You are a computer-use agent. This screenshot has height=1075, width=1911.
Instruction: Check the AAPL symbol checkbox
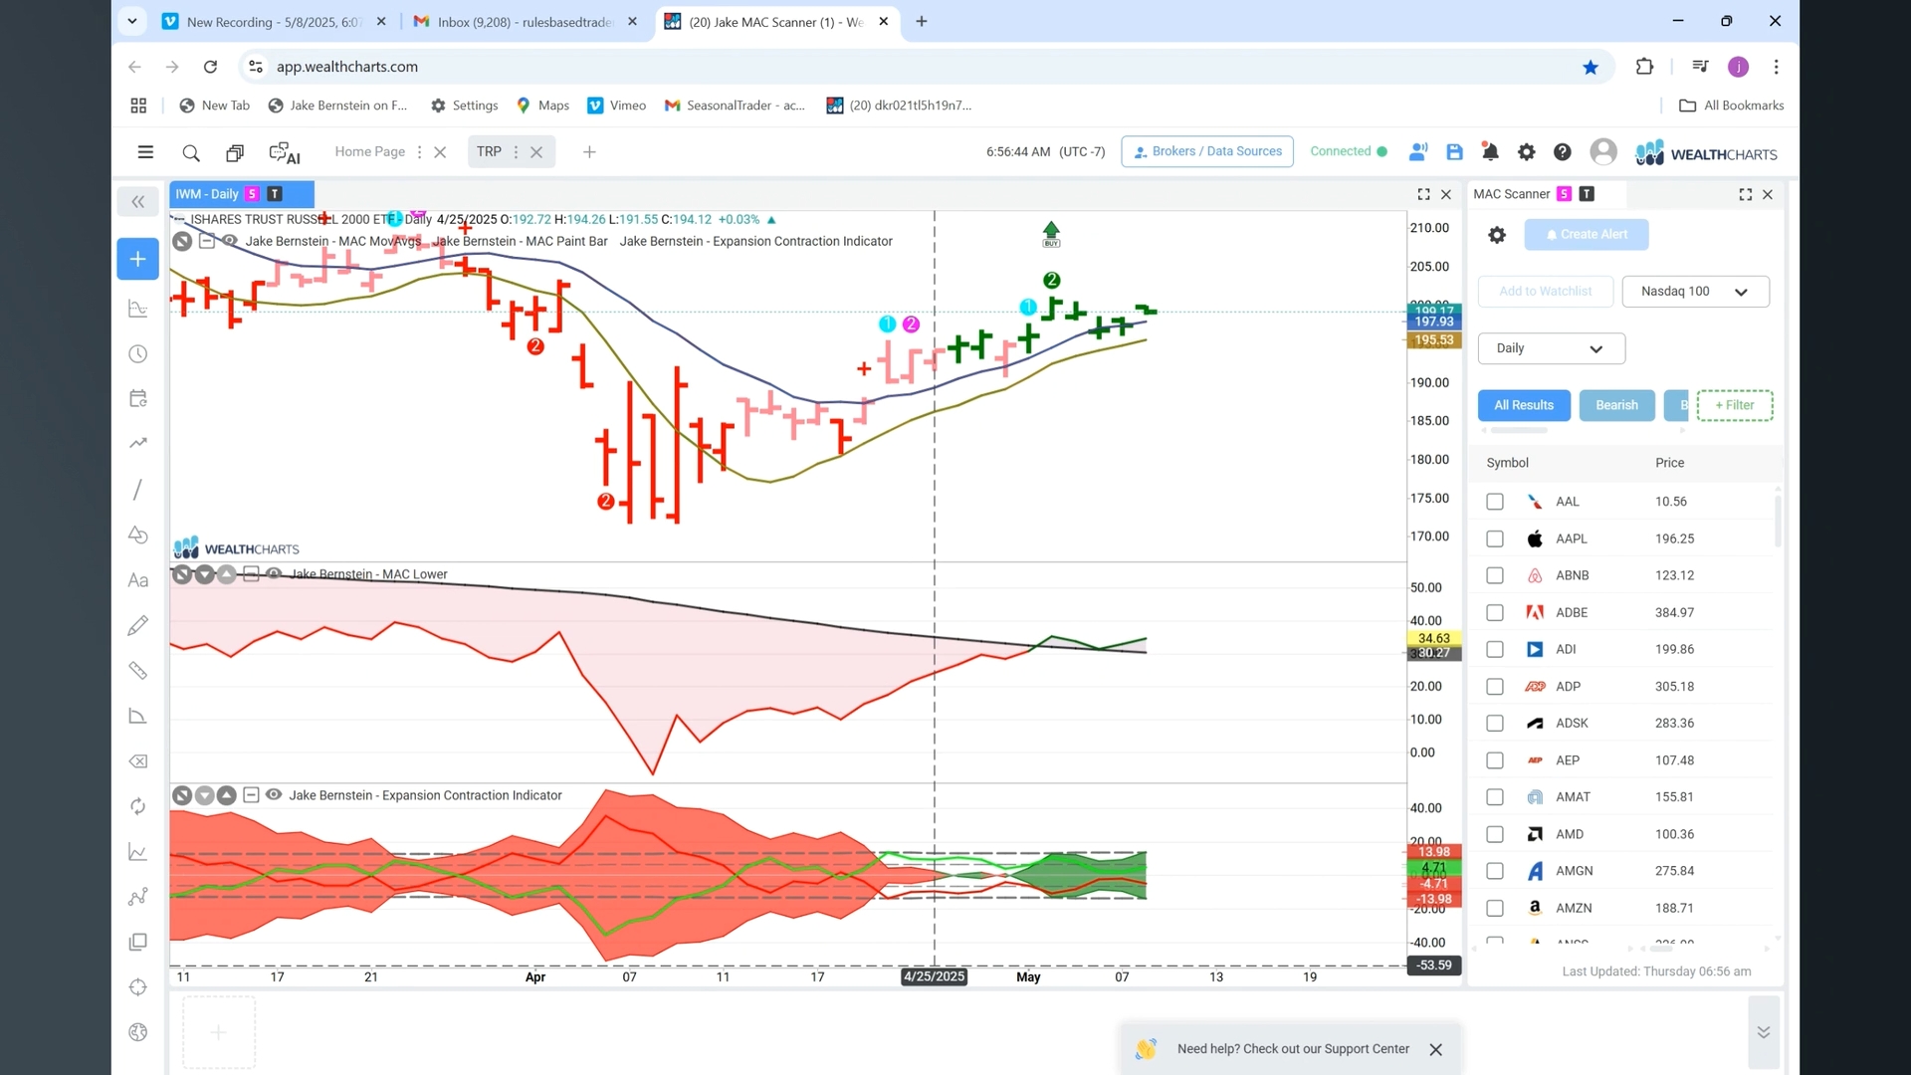pos(1495,538)
